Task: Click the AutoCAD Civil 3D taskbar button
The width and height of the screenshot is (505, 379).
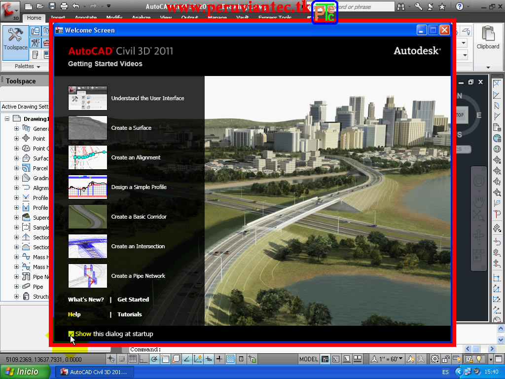Action: pyautogui.click(x=95, y=372)
